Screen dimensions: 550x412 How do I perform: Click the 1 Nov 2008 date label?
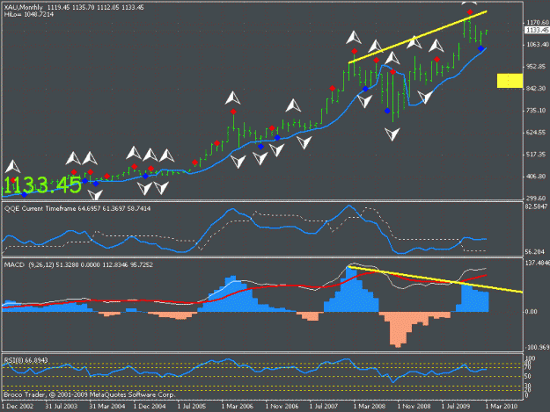pos(414,407)
